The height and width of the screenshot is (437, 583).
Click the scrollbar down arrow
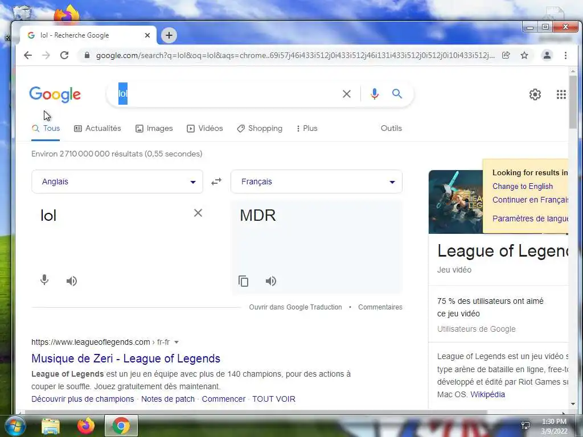click(573, 405)
